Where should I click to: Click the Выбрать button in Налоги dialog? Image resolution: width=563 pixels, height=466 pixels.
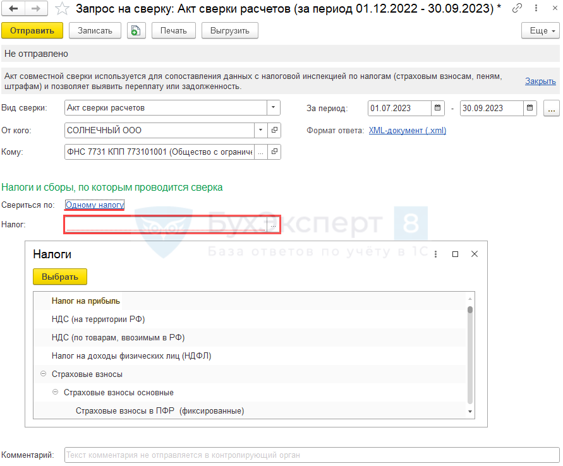pos(60,277)
